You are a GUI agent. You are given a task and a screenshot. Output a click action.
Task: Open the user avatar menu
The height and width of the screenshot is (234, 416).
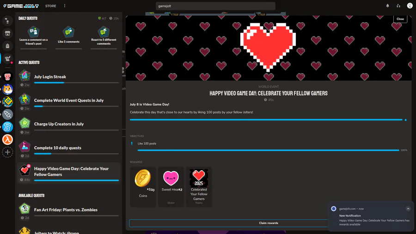[410, 6]
